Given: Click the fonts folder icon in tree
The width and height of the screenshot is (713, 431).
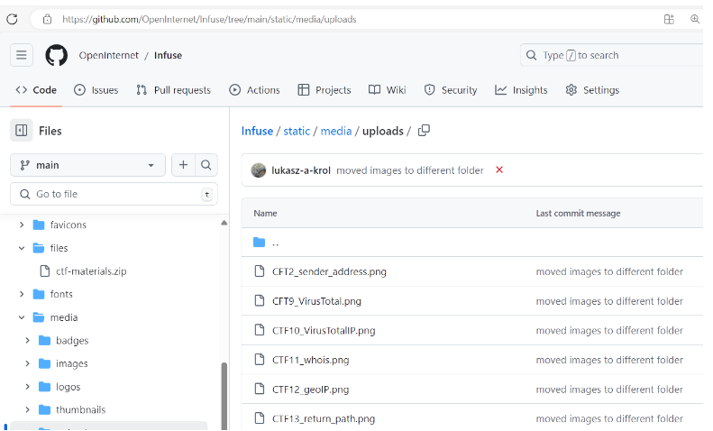Looking at the screenshot, I should point(39,294).
